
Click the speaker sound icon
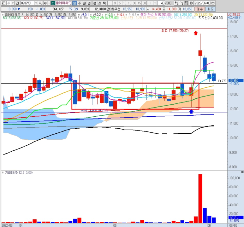[45, 3]
